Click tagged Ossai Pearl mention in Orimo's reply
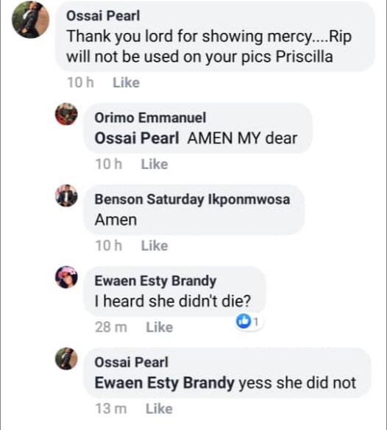 pyautogui.click(x=137, y=138)
